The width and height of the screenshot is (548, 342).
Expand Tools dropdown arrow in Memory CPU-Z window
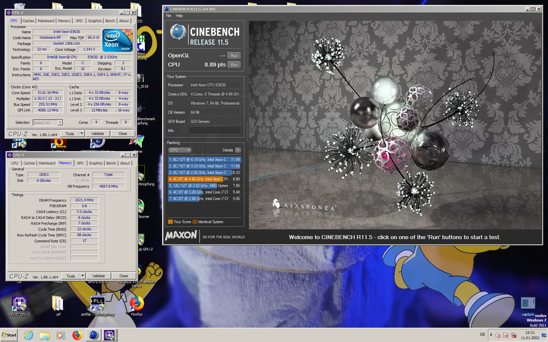point(83,276)
